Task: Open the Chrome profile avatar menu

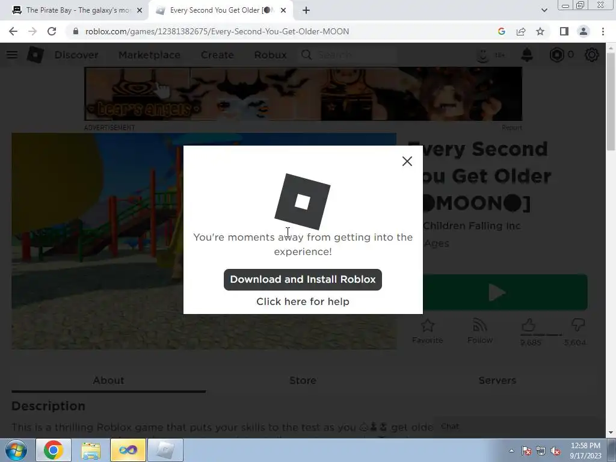Action: [584, 31]
